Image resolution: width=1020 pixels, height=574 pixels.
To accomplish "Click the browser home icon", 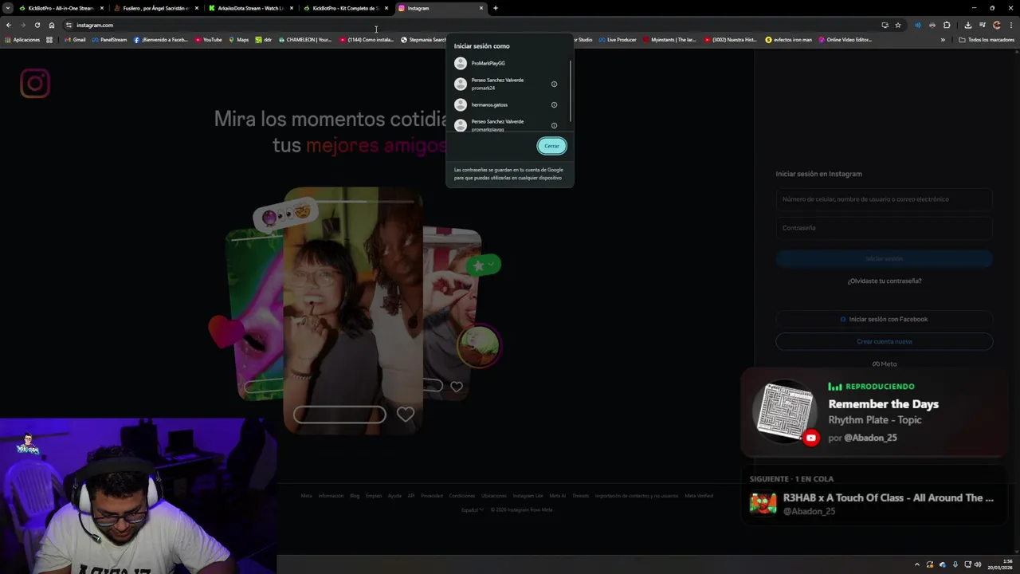I will pyautogui.click(x=52, y=25).
